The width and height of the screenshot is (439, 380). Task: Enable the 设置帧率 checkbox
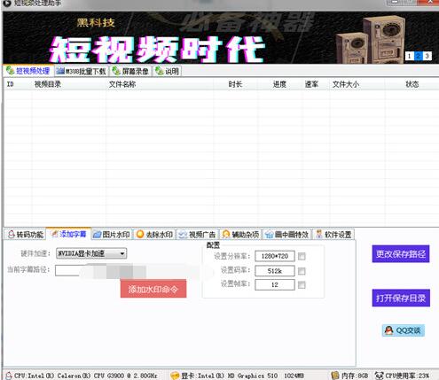(x=302, y=285)
